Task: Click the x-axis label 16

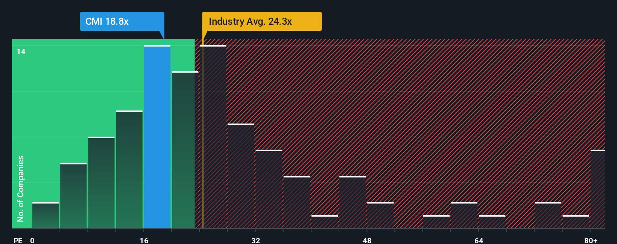Action: (144, 240)
